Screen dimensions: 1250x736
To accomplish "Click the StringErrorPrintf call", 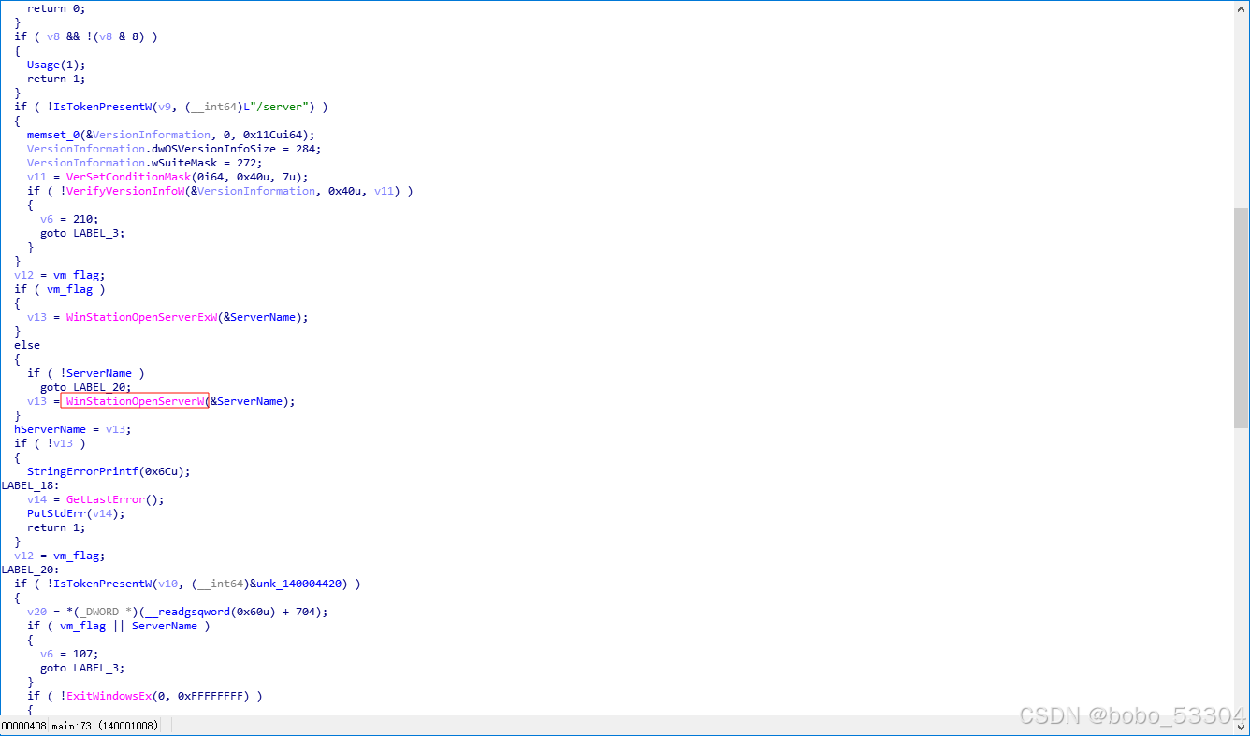I will coord(109,471).
